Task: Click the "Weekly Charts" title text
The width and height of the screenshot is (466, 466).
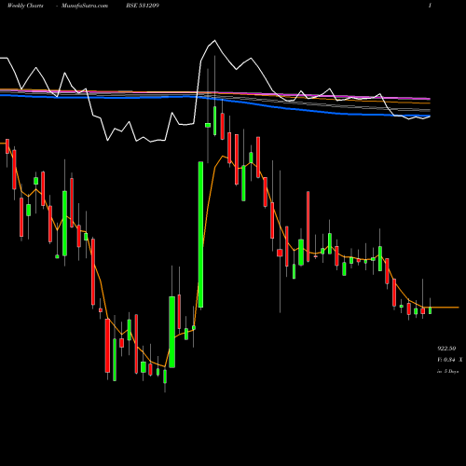Action: pos(25,6)
